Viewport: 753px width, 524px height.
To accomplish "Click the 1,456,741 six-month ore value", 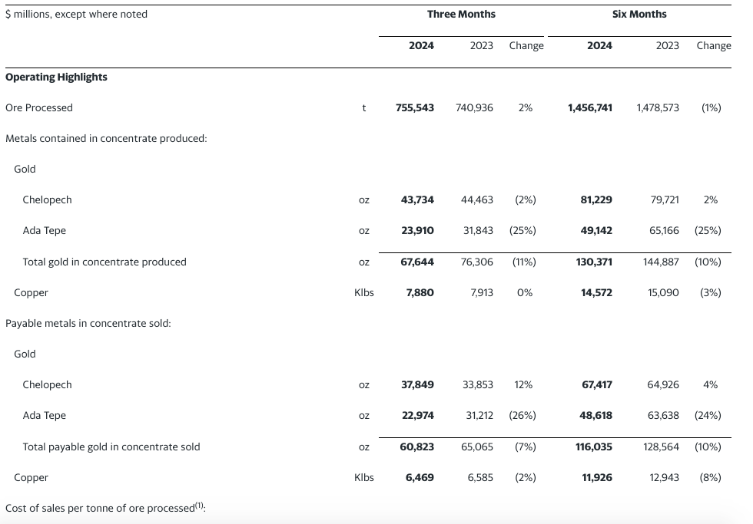I will coord(589,107).
